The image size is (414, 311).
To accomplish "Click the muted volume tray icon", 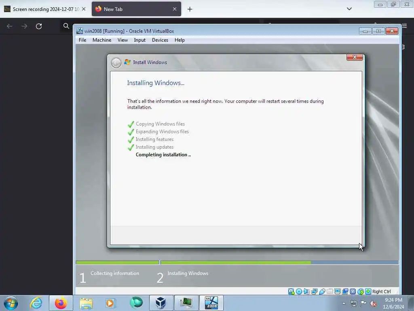I will tap(373, 304).
